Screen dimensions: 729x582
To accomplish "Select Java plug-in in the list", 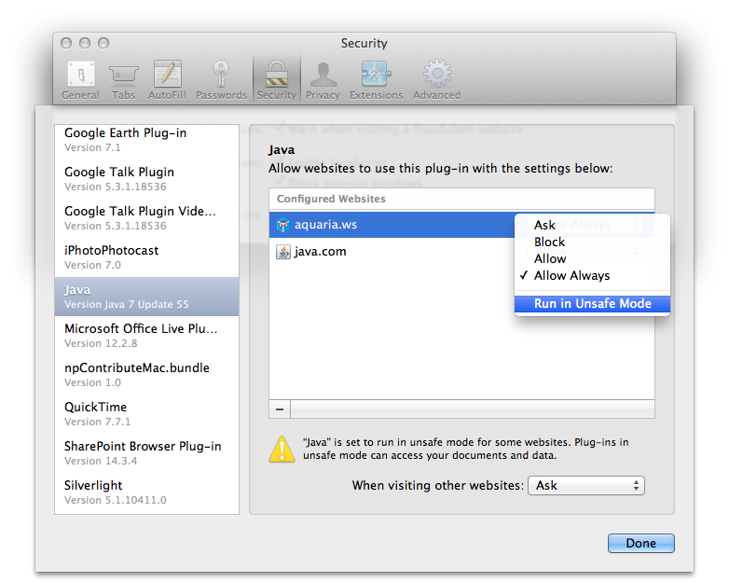I will point(147,297).
